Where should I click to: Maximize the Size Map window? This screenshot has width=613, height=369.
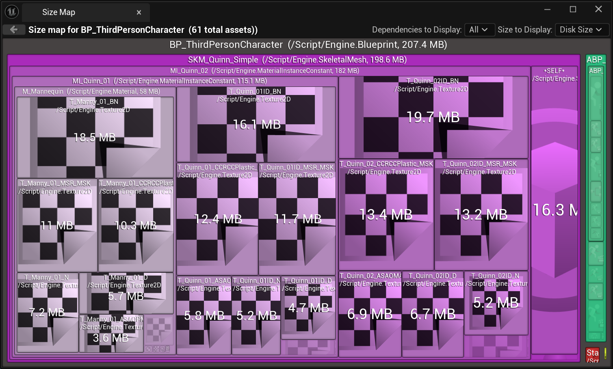573,9
